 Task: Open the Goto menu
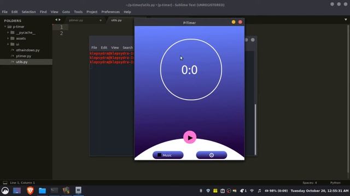point(66,12)
